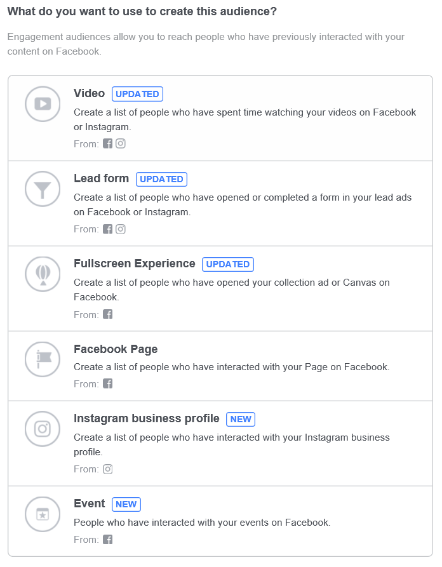Click the Instagram source icon under Instagram business profile
The height and width of the screenshot is (567, 442).
pyautogui.click(x=107, y=469)
